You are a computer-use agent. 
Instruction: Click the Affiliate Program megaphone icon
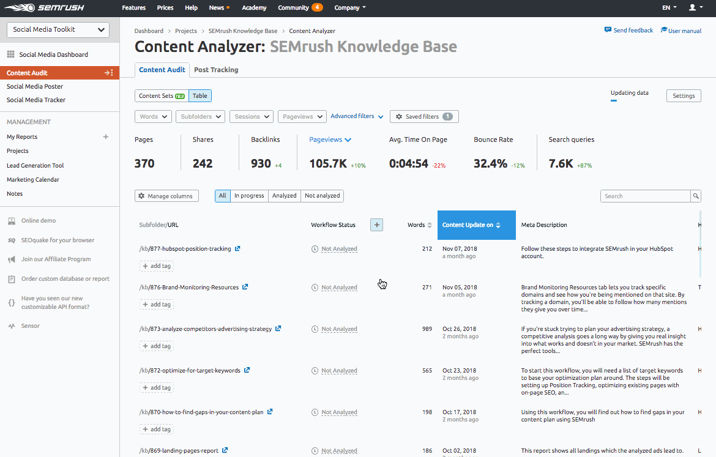[x=12, y=259]
